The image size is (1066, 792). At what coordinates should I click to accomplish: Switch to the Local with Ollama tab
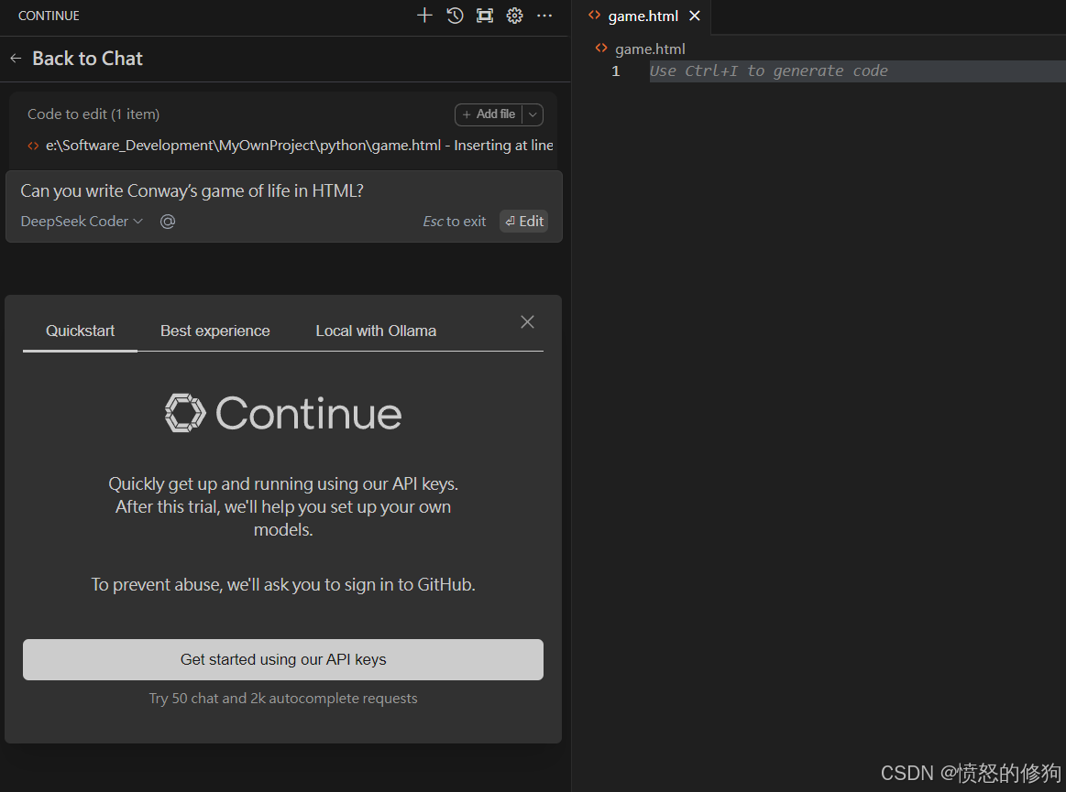pos(376,331)
